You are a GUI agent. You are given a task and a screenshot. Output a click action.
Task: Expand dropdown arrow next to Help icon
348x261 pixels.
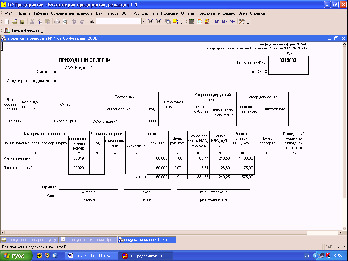tap(181, 23)
